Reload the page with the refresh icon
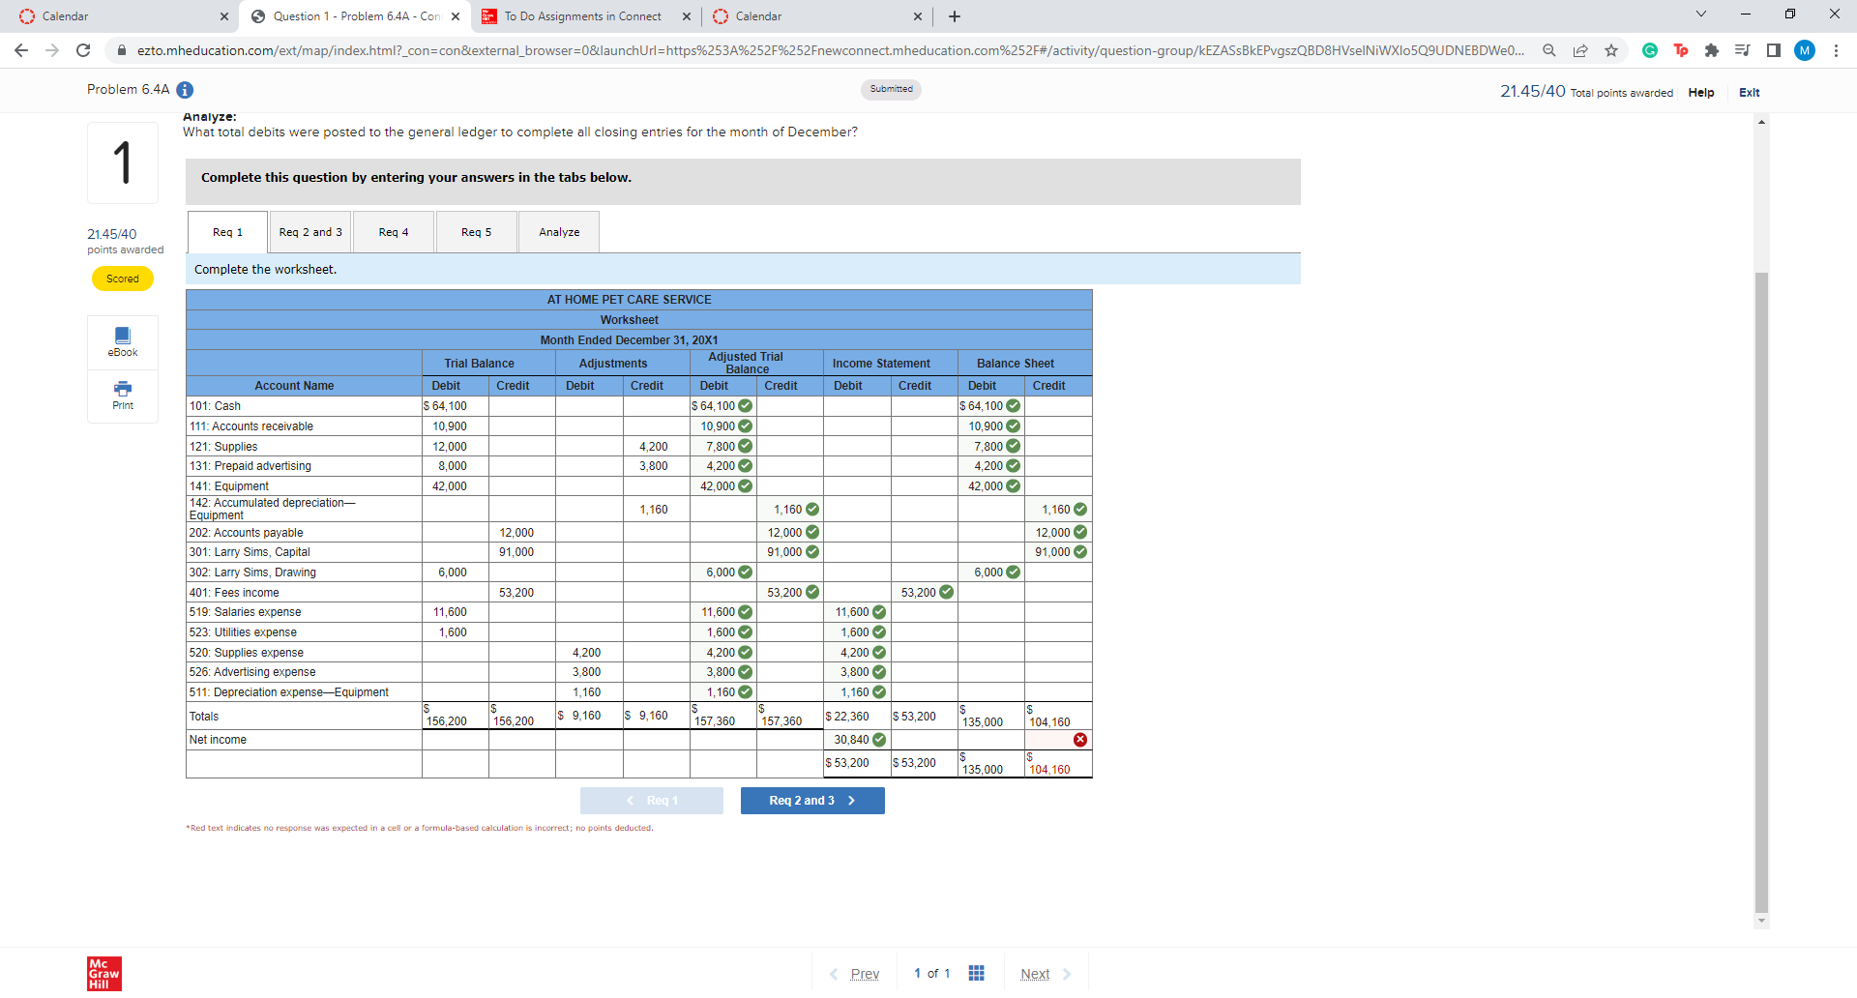1857x998 pixels. (83, 50)
